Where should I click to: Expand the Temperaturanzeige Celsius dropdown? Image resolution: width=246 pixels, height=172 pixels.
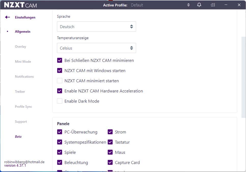tap(96, 48)
